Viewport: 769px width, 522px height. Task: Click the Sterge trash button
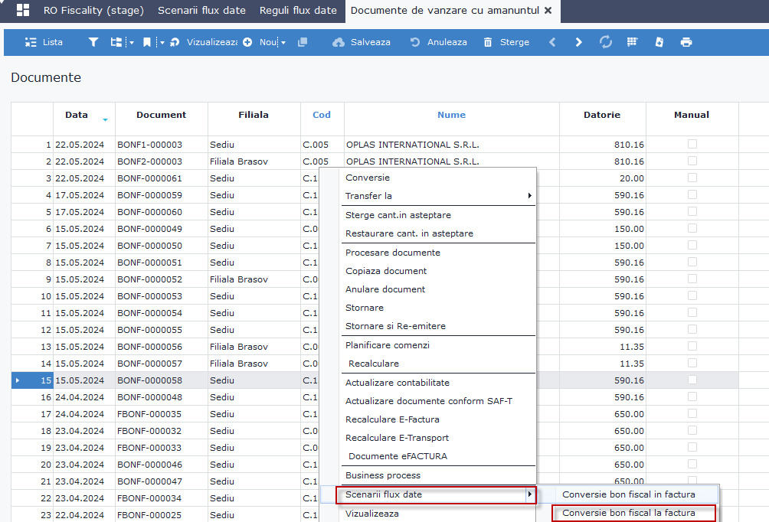point(506,42)
